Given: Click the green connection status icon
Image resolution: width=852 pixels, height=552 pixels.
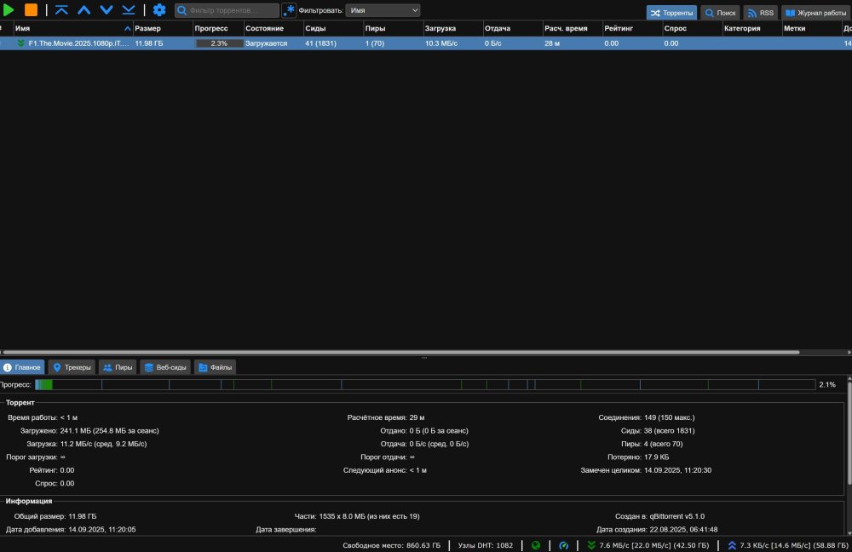Looking at the screenshot, I should tap(536, 545).
